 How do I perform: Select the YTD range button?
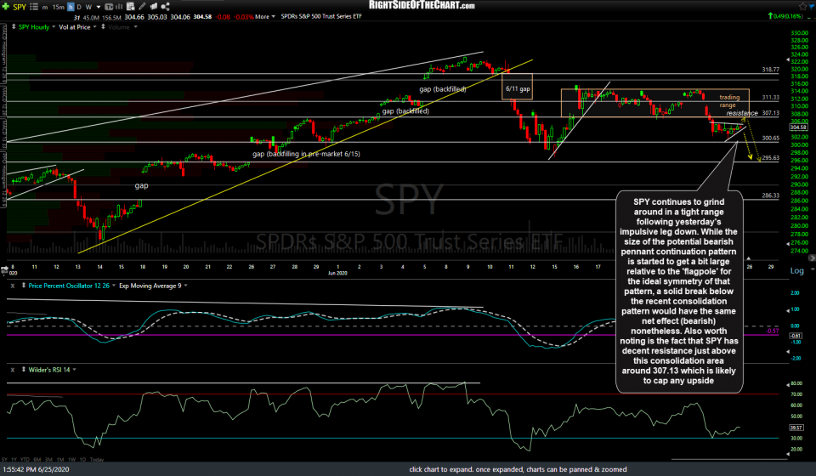pyautogui.click(x=25, y=460)
